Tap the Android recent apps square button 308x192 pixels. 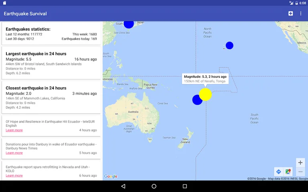(184, 186)
